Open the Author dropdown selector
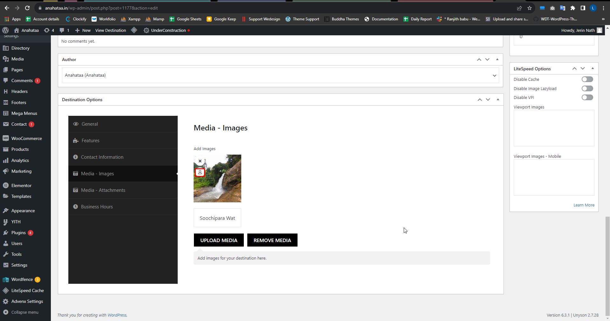The width and height of the screenshot is (610, 321). pyautogui.click(x=280, y=75)
